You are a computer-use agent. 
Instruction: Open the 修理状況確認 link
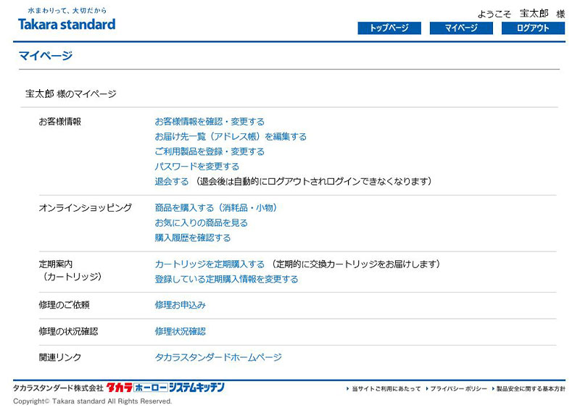(x=180, y=331)
